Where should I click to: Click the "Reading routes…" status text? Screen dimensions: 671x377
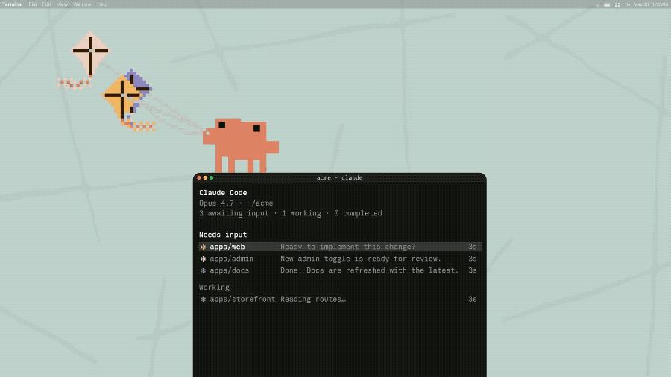tap(313, 300)
